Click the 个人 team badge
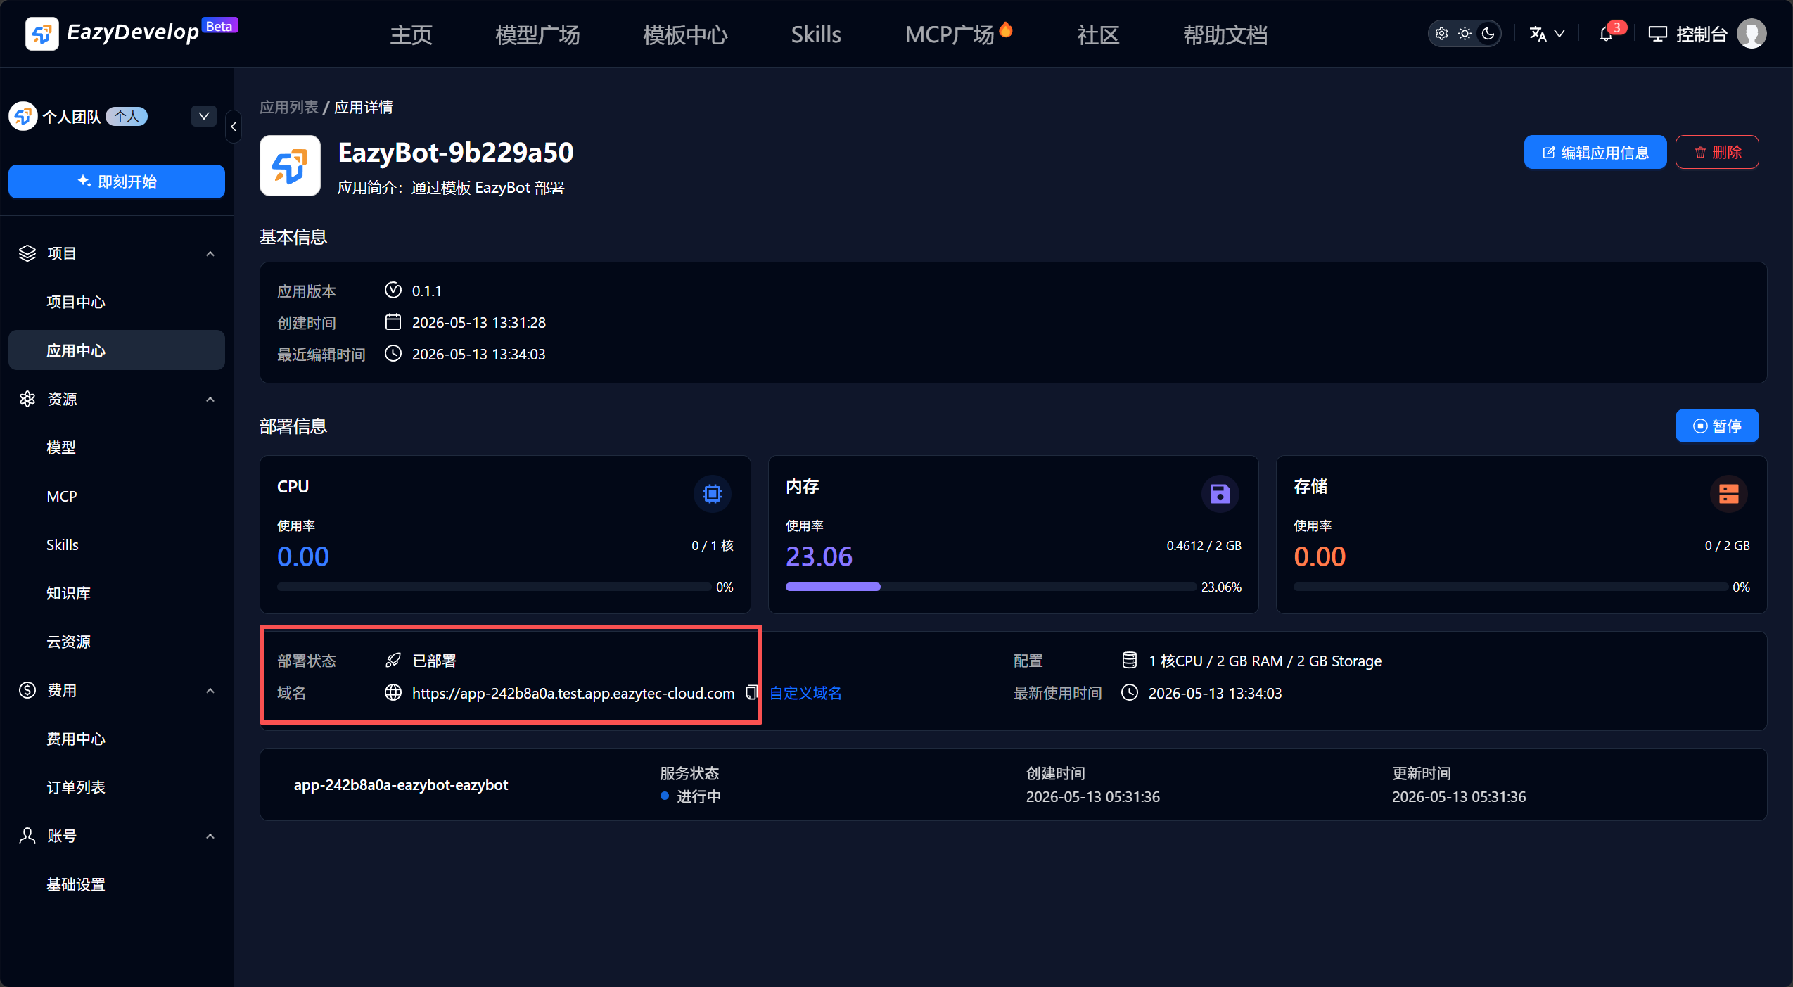Image resolution: width=1793 pixels, height=987 pixels. tap(127, 116)
